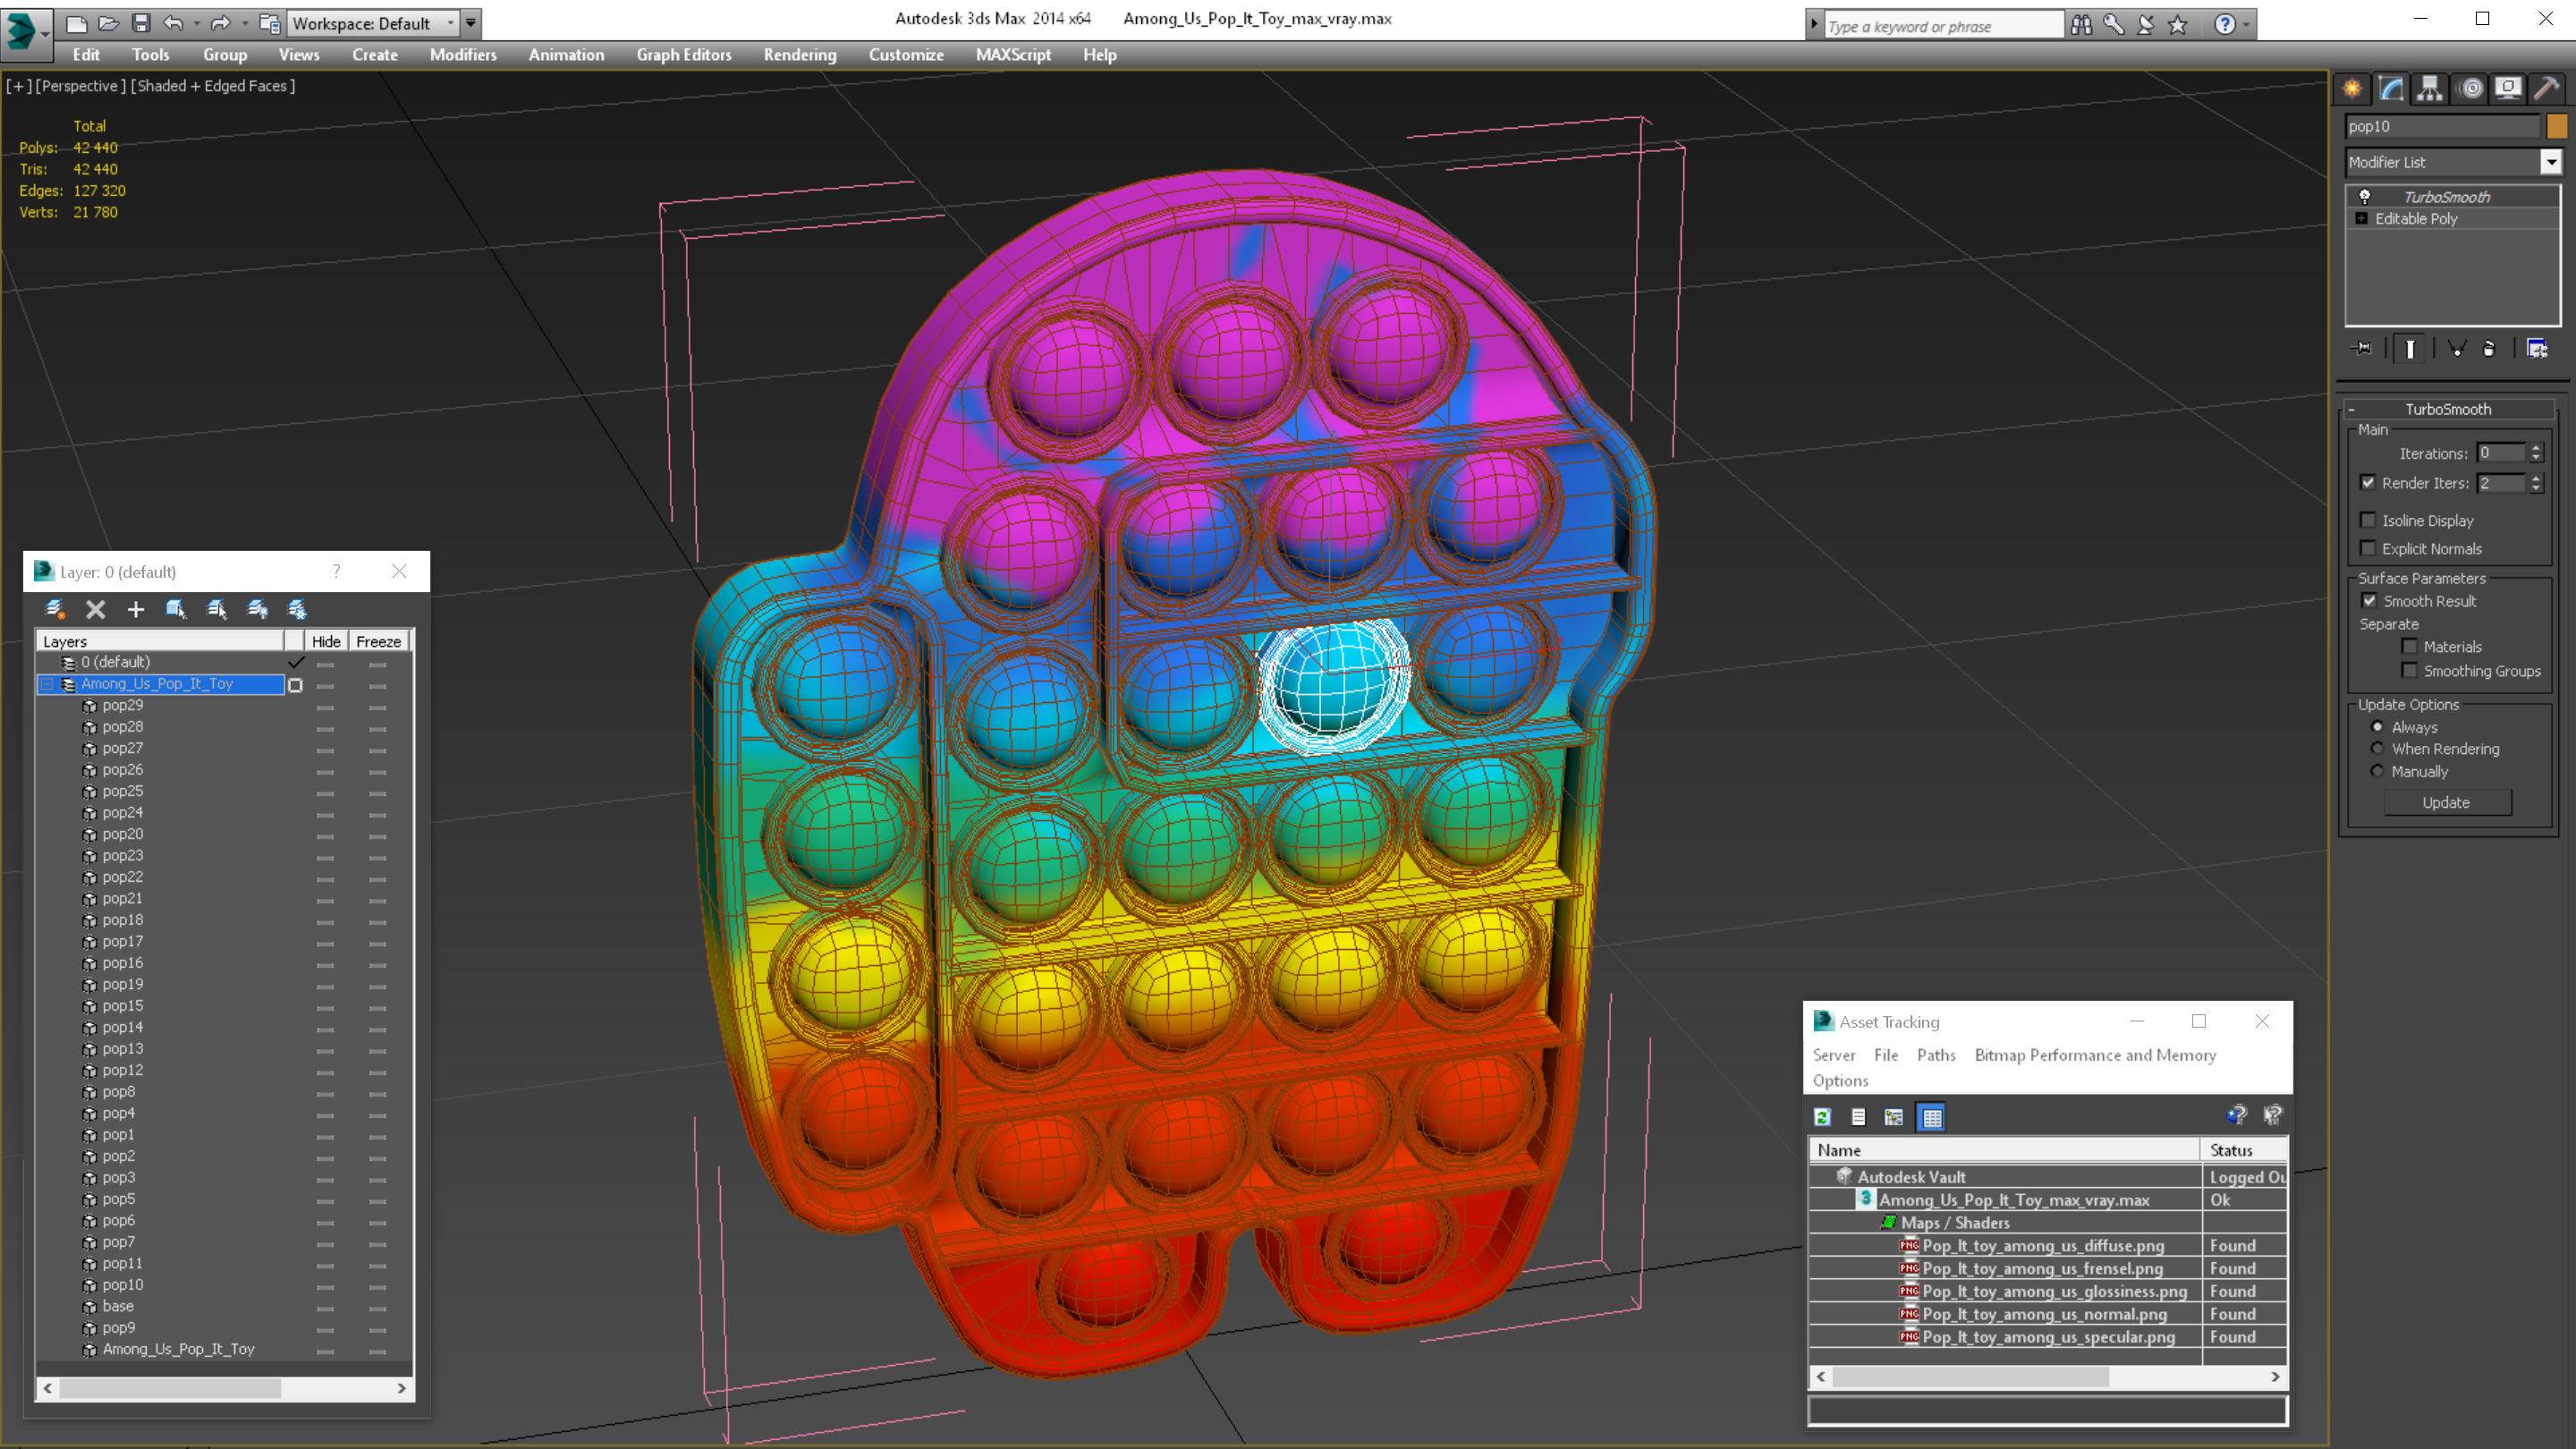Click the Hide column header in Layer dialog

(x=326, y=641)
